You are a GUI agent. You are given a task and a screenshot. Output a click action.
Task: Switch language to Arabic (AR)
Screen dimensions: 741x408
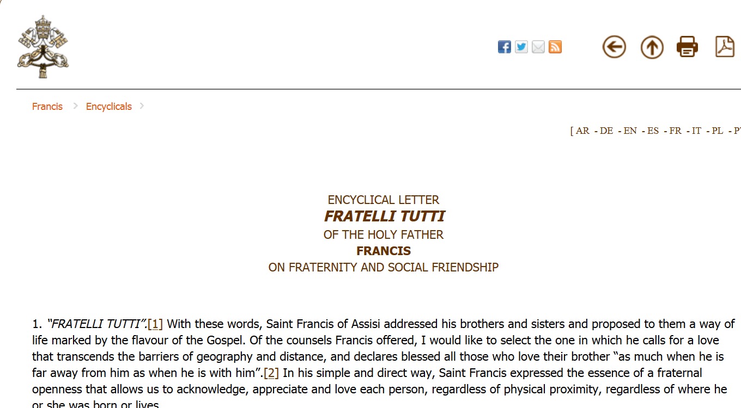pos(582,131)
